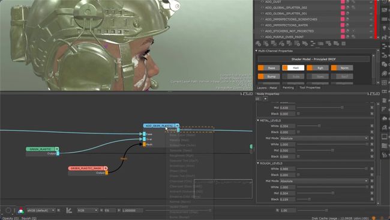Collapse the METAL_LEVELS section

coord(258,120)
